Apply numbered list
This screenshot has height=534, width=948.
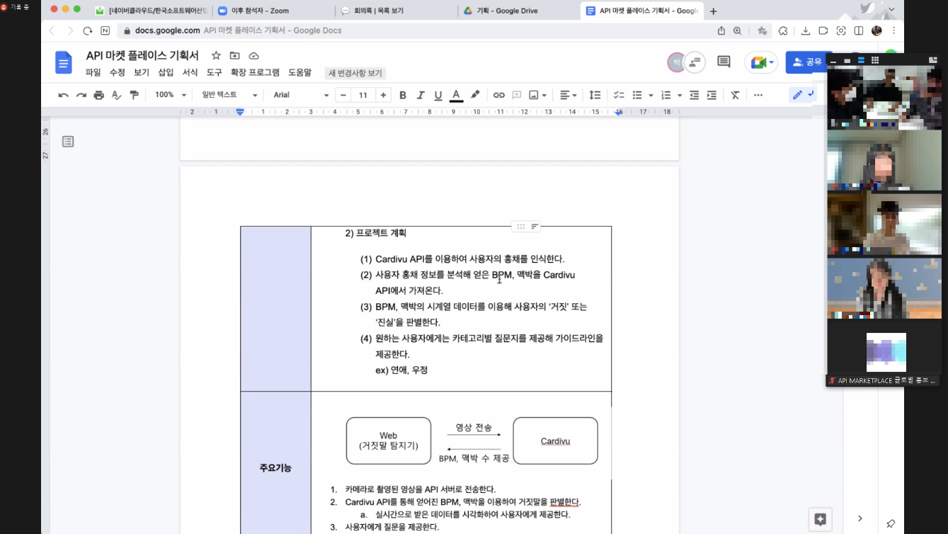pyautogui.click(x=666, y=95)
